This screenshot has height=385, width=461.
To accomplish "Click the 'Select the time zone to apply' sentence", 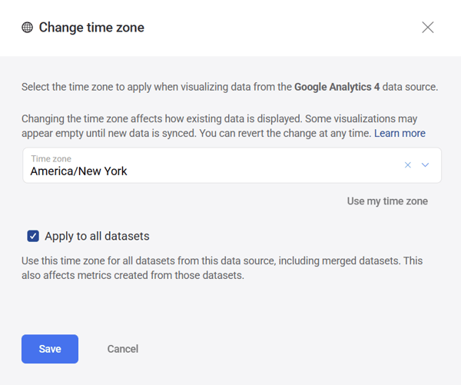I will point(154,87).
